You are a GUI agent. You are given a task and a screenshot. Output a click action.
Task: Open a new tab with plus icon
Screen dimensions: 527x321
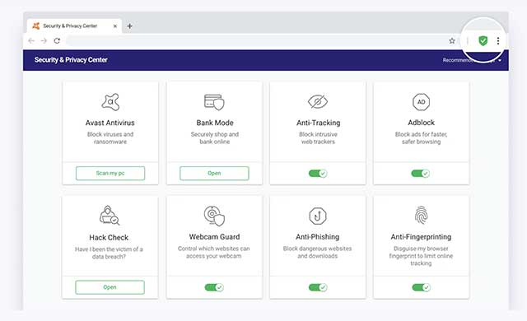pos(130,26)
